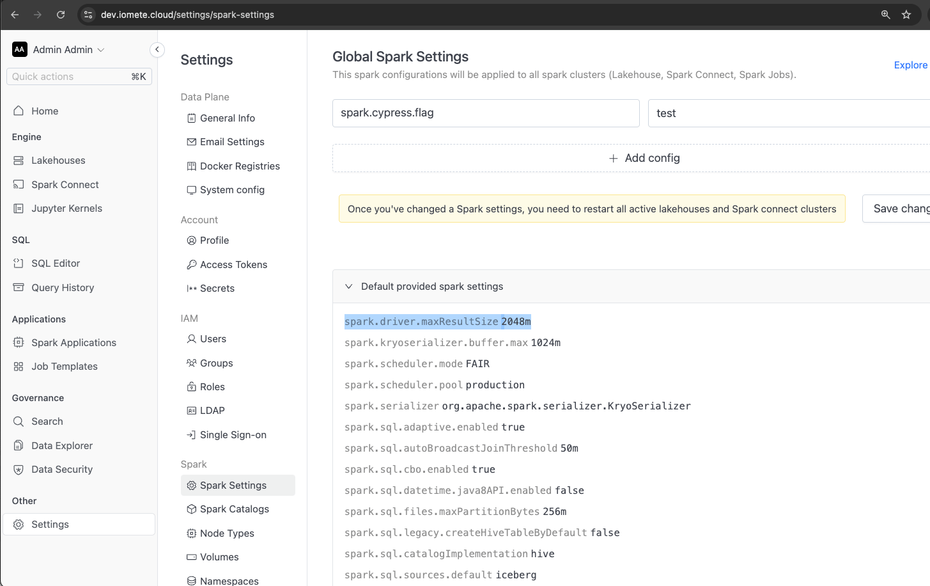The image size is (930, 586).
Task: Collapse the sidebar with the arrow button
Action: [x=157, y=49]
